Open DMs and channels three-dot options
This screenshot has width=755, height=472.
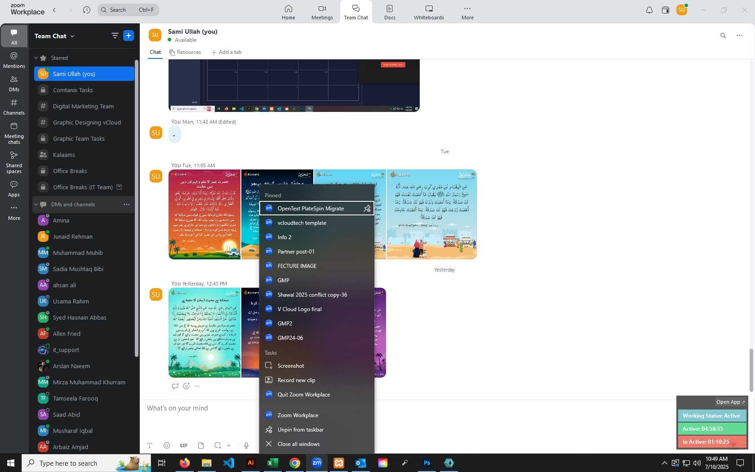[x=127, y=205]
